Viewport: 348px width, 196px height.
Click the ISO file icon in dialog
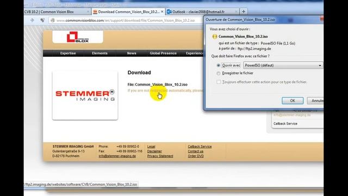click(x=214, y=36)
